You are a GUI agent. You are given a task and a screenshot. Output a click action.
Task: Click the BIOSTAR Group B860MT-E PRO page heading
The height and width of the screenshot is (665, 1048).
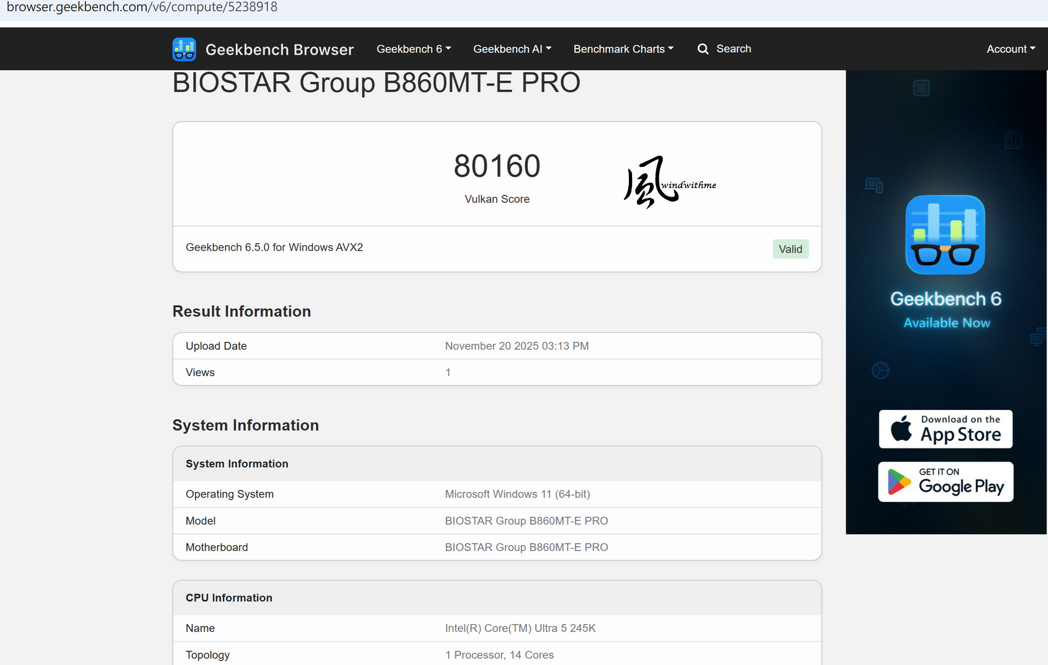coord(376,83)
